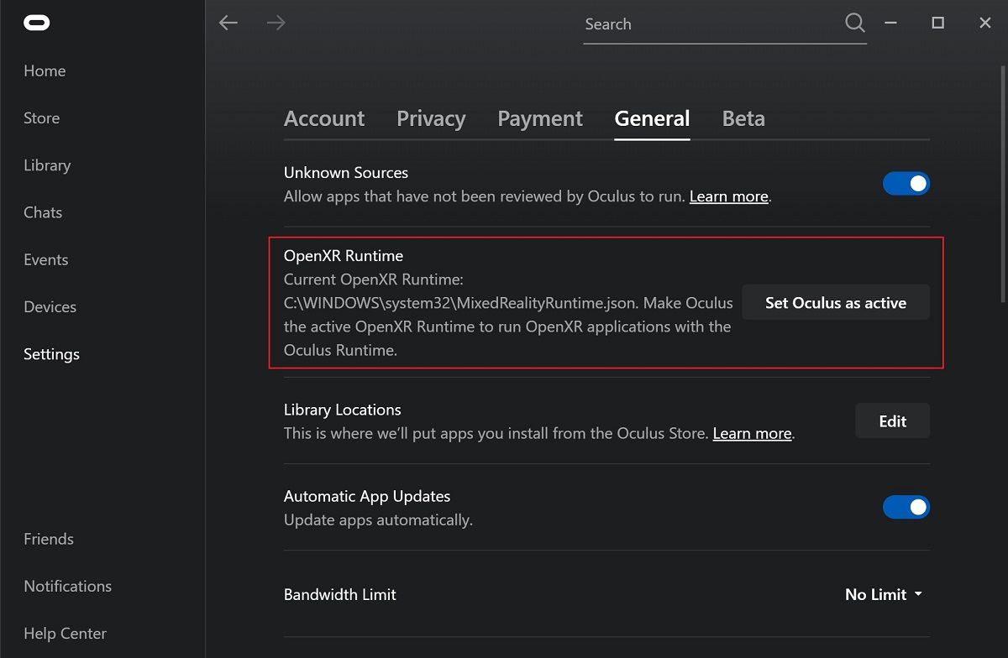Open Learn more link for Unknown Sources
Image resolution: width=1008 pixels, height=658 pixels.
pos(728,197)
